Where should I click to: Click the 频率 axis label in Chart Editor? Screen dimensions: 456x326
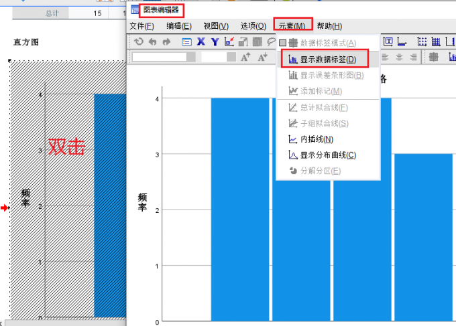point(142,202)
